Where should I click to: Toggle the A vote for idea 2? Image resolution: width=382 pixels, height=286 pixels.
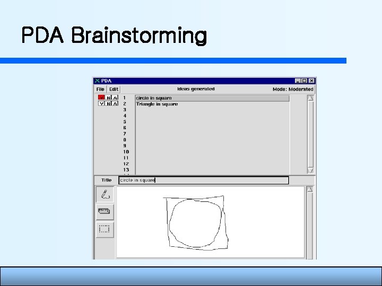coord(115,104)
